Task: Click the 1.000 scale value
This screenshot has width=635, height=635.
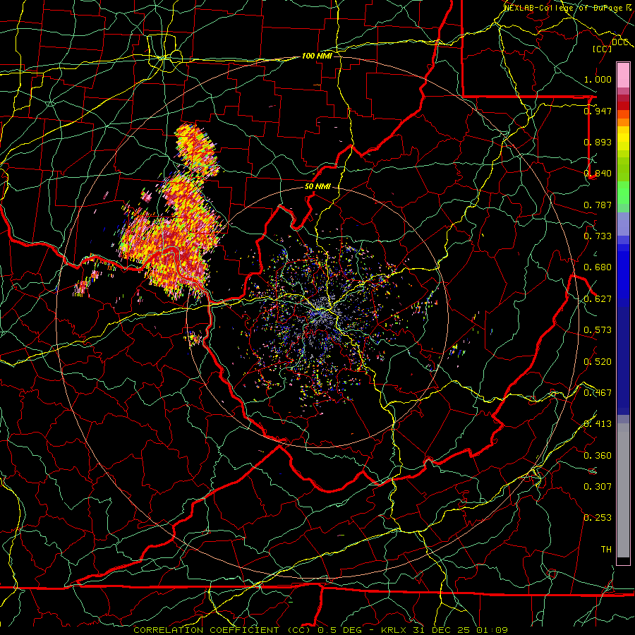Action: pos(598,79)
